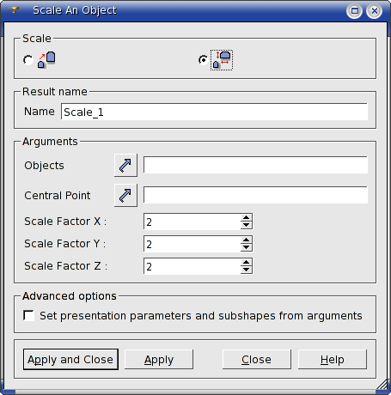This screenshot has height=395, width=391.
Task: Increase Scale Factor Z with up arrow
Action: point(246,263)
